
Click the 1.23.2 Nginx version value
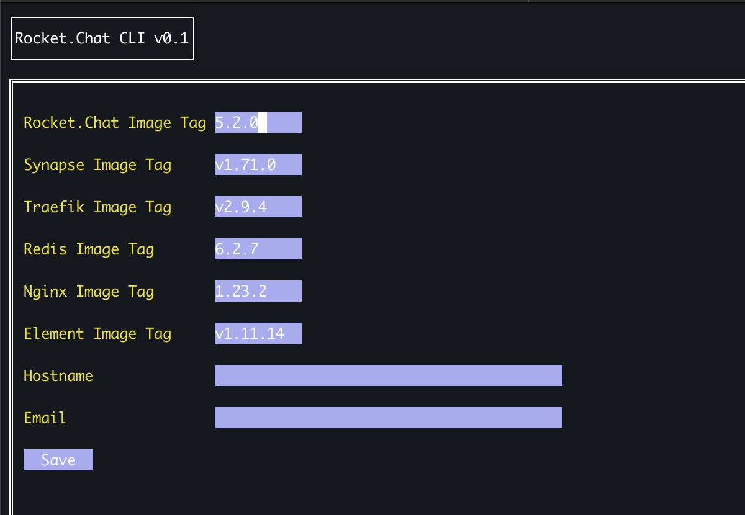coord(239,290)
